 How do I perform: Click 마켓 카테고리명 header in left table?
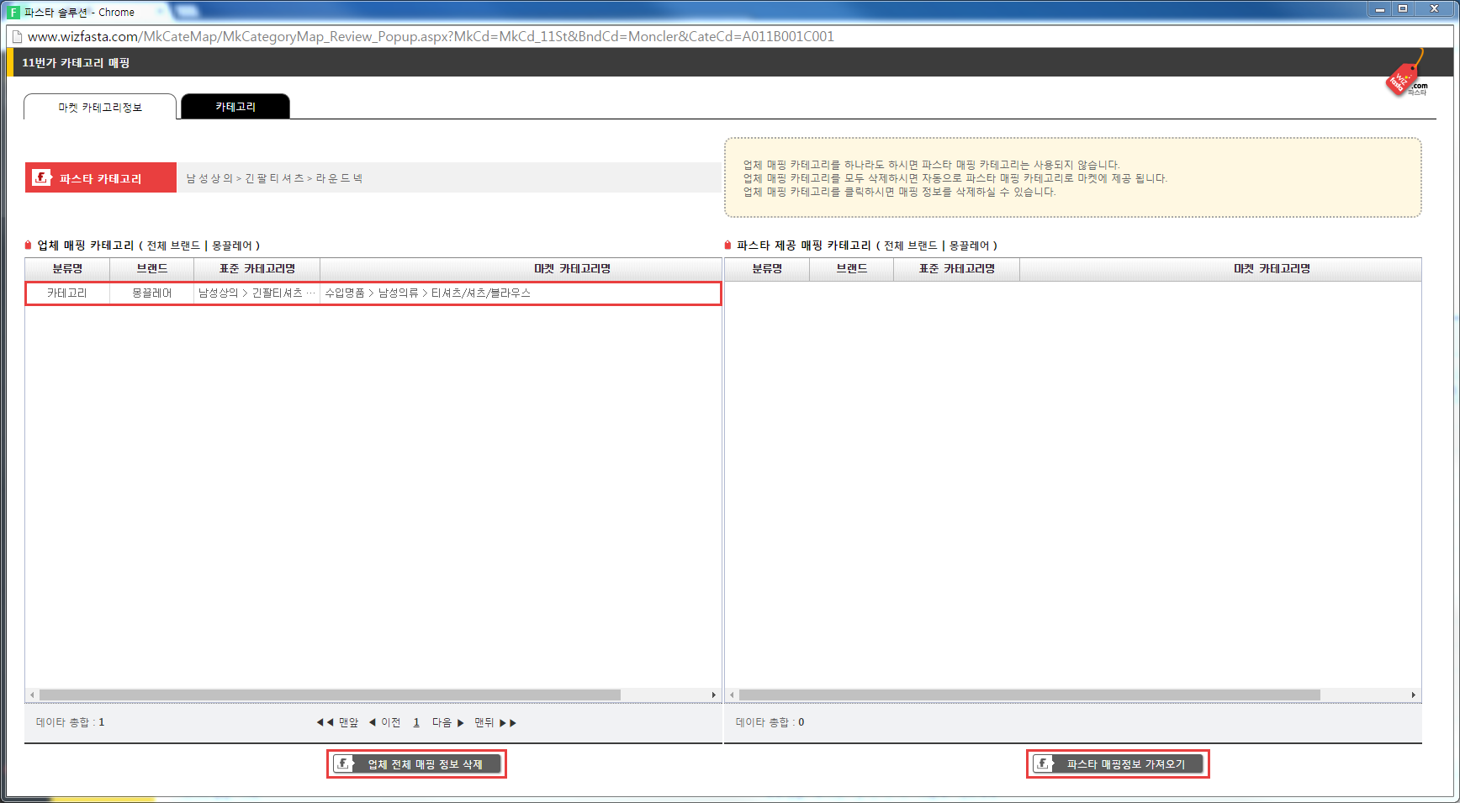coord(572,269)
